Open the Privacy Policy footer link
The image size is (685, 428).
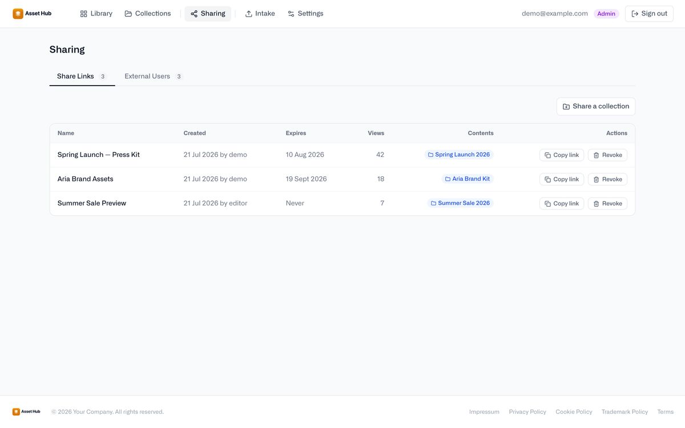pos(527,412)
